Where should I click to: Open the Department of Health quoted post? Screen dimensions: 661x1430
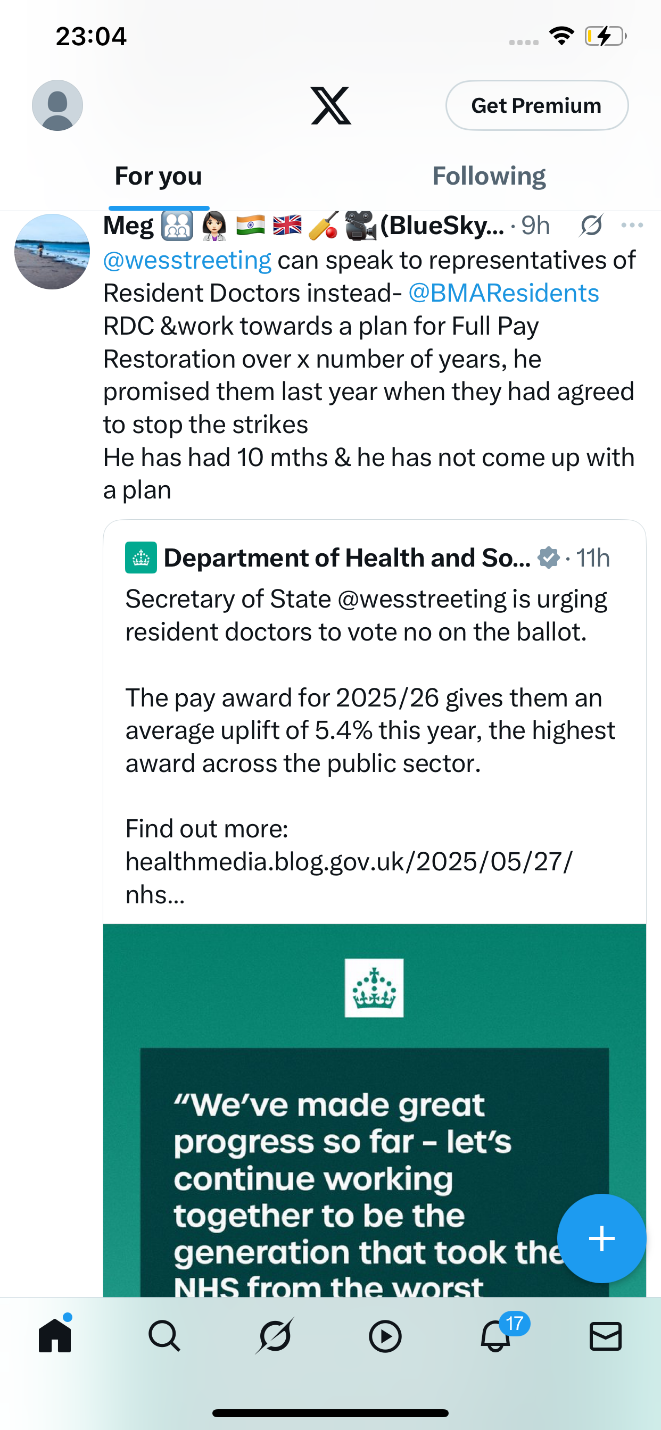pyautogui.click(x=374, y=722)
